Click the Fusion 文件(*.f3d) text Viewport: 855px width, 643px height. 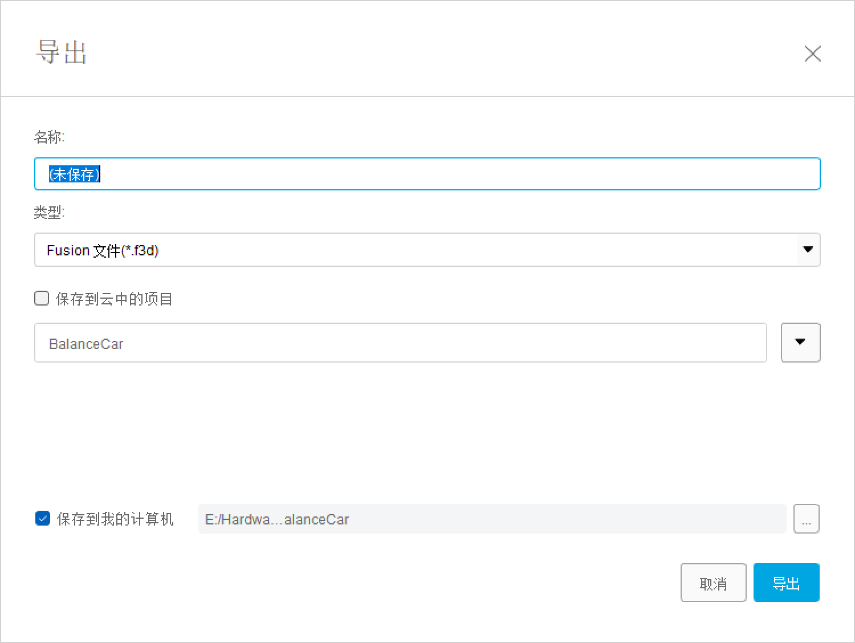(x=103, y=250)
